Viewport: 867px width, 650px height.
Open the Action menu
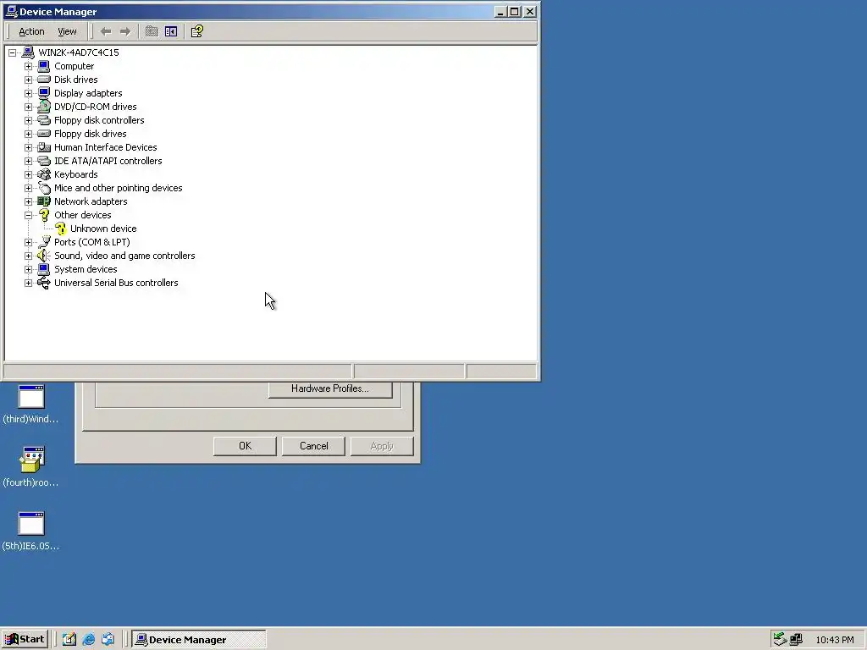tap(31, 31)
